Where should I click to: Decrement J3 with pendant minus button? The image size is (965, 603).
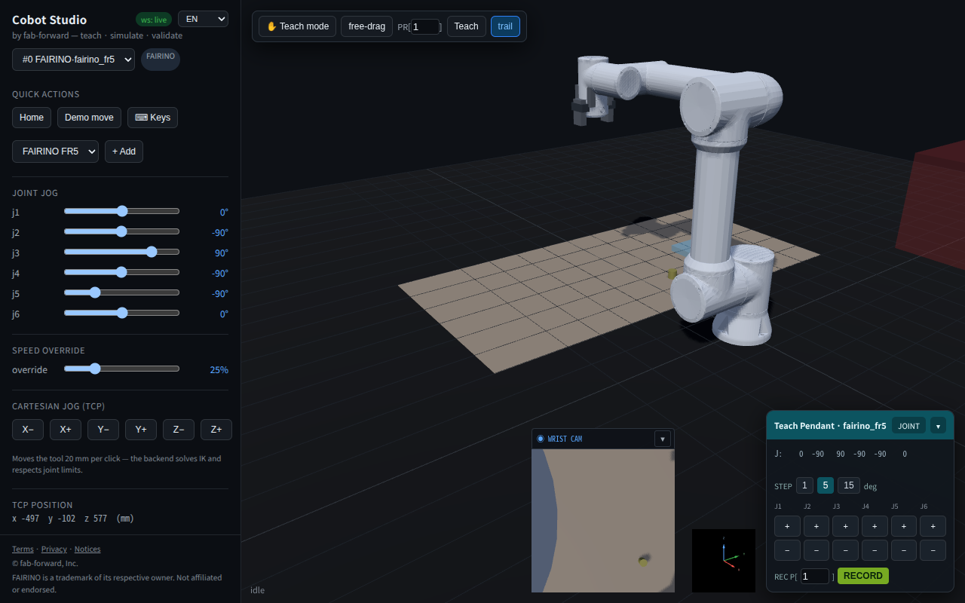click(845, 550)
